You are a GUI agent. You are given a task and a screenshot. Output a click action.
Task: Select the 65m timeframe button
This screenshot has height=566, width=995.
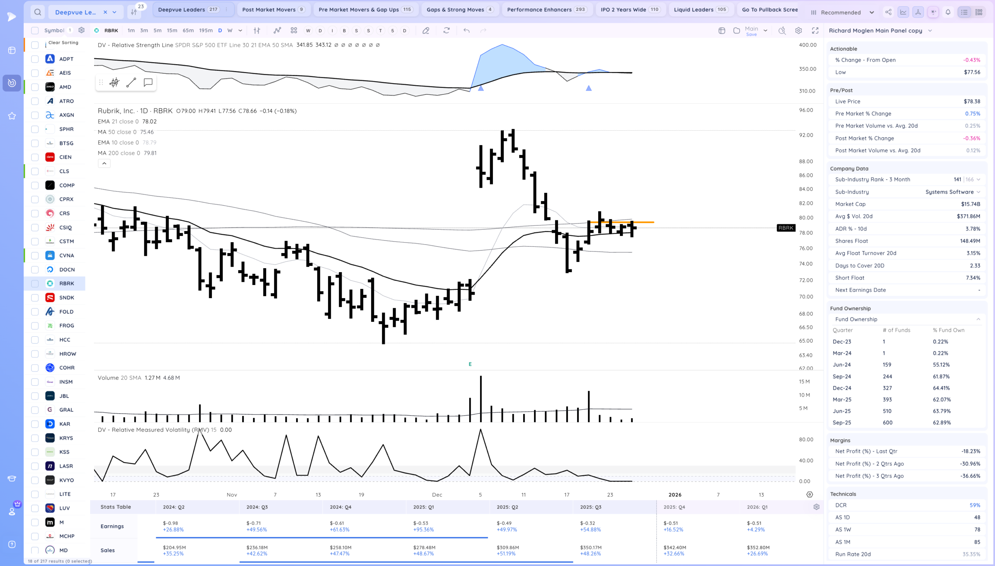pyautogui.click(x=188, y=30)
